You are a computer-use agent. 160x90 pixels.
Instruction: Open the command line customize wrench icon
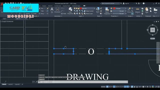click(x=36, y=82)
